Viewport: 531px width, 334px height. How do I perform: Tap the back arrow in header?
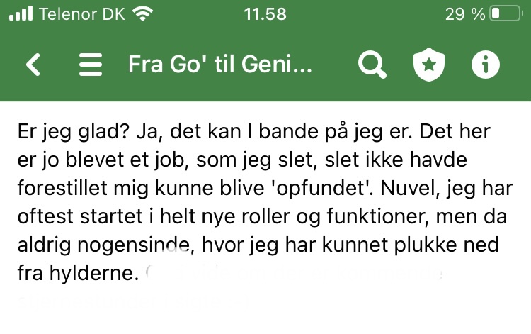[x=33, y=65]
